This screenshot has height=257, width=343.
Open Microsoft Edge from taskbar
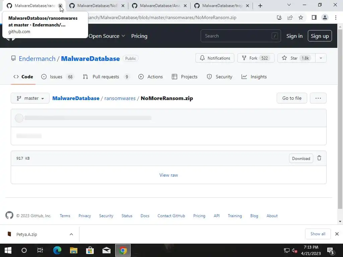[57, 250]
